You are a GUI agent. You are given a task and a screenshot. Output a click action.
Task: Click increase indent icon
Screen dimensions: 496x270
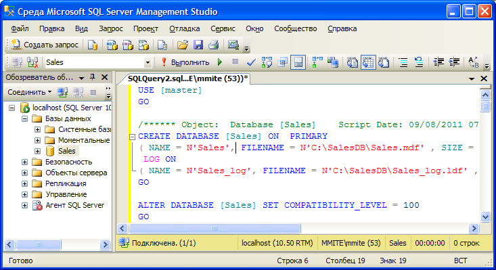point(454,62)
